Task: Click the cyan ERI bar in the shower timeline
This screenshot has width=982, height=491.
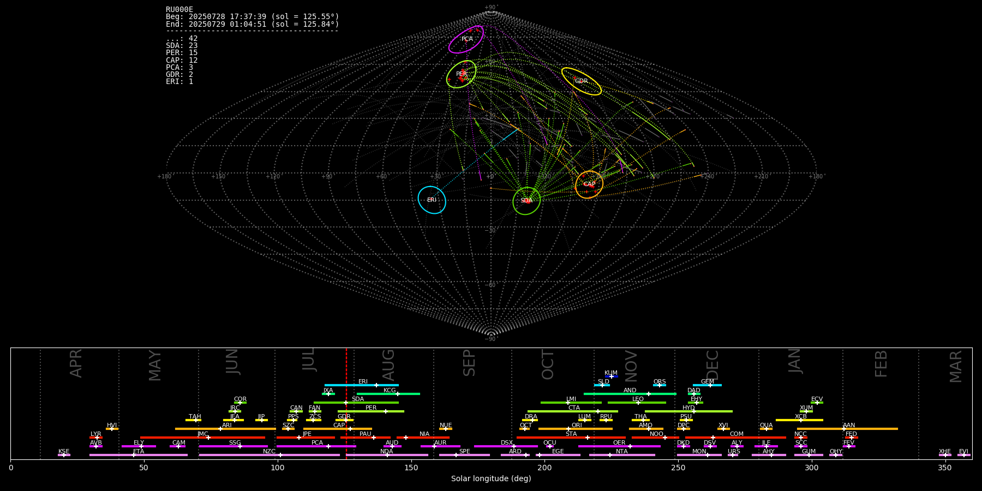Action: click(x=362, y=385)
